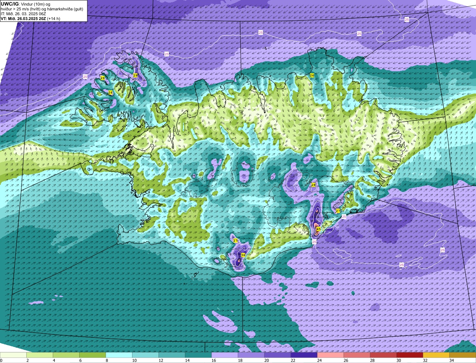Click the legend scale value 2

coord(28,360)
